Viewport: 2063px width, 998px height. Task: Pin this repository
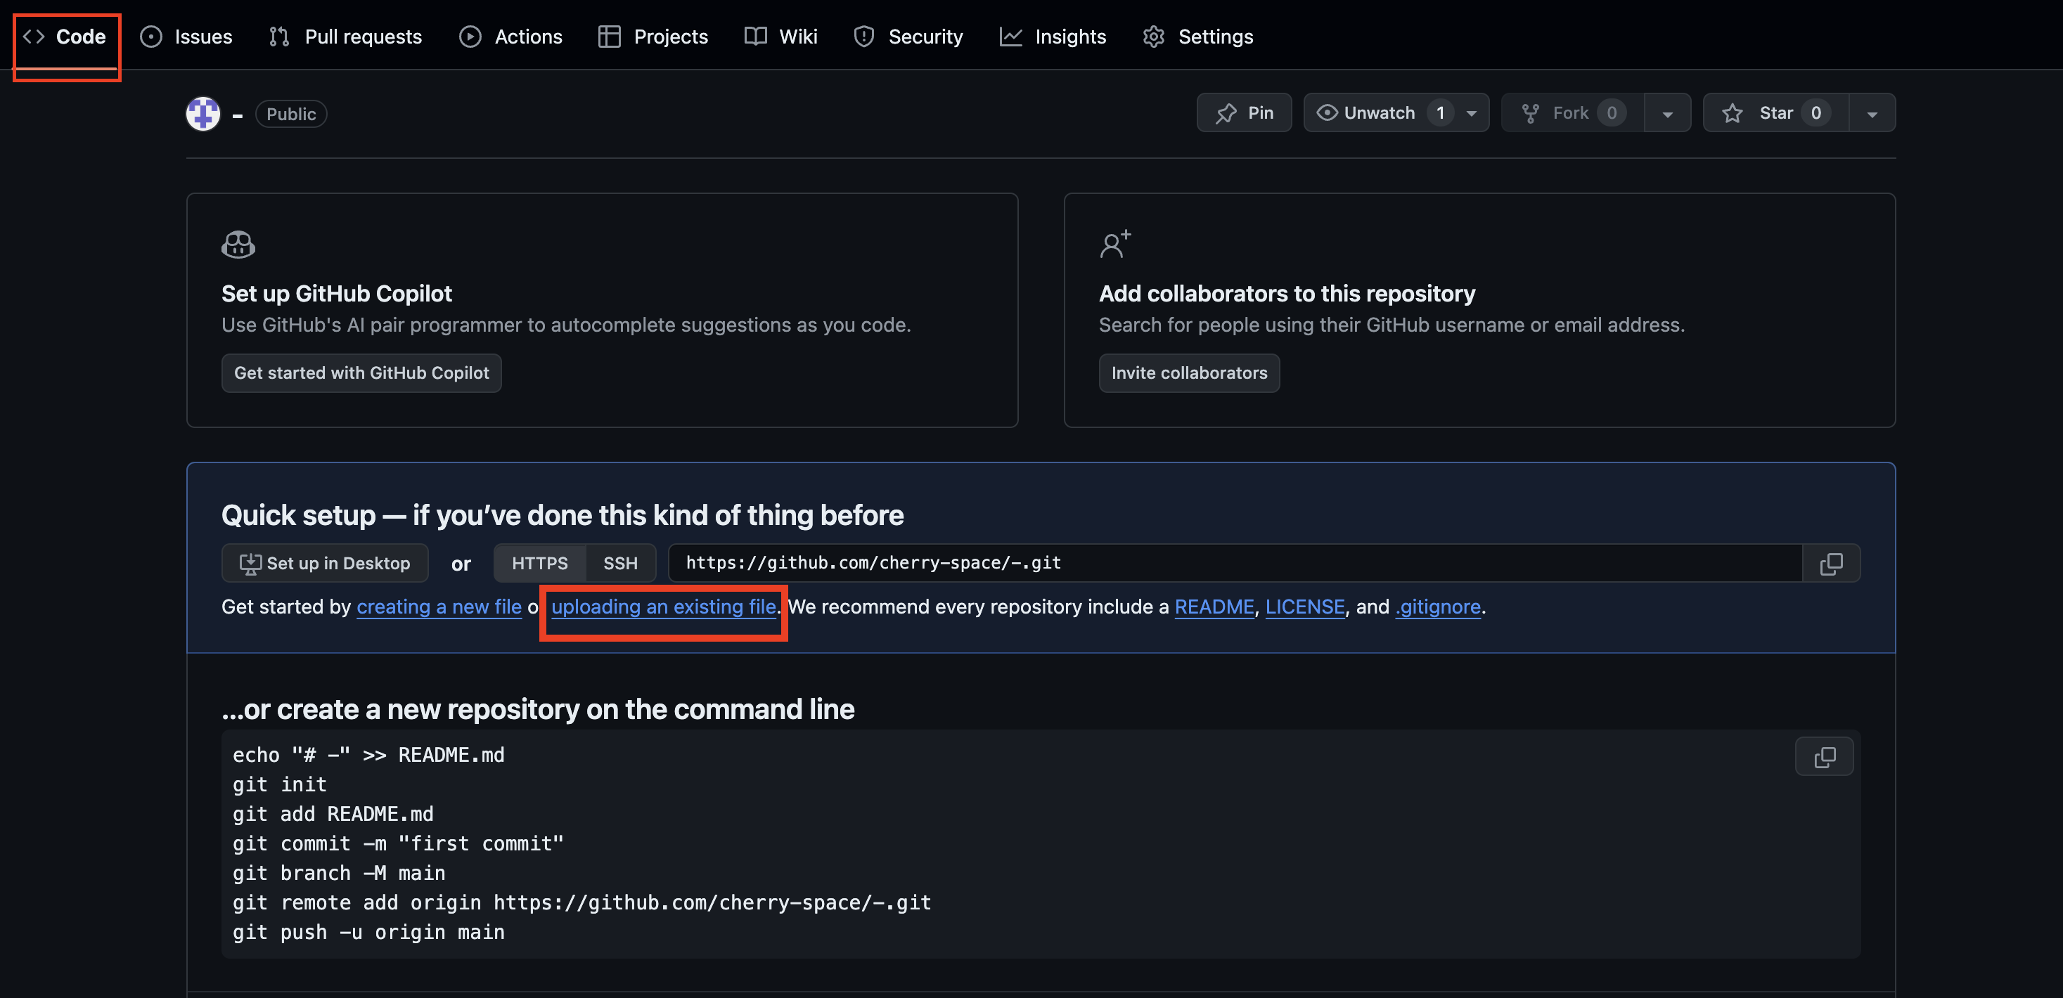1244,113
